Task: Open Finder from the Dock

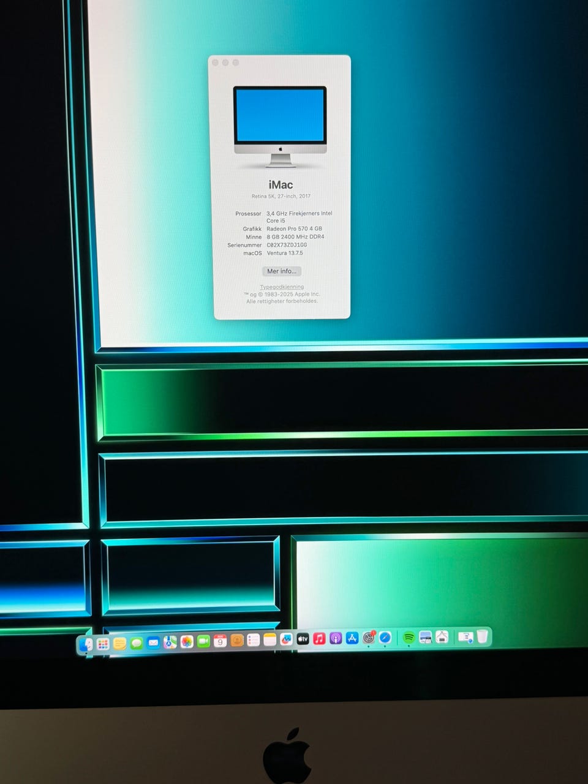Action: [86, 645]
